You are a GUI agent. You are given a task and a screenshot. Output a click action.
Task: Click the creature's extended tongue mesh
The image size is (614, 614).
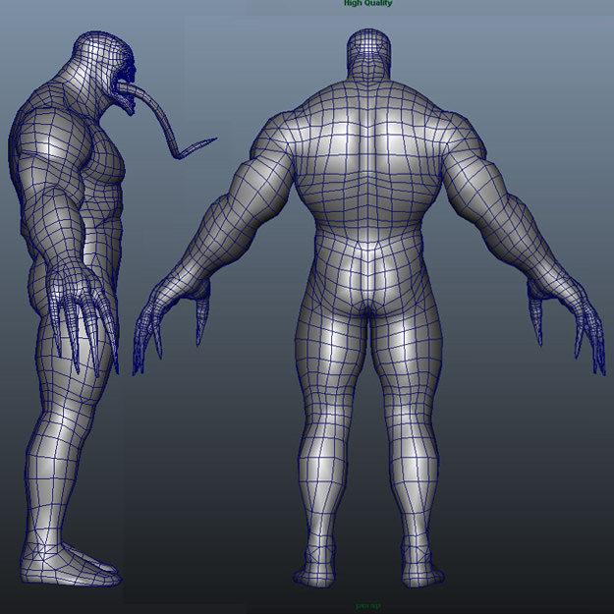[168, 122]
